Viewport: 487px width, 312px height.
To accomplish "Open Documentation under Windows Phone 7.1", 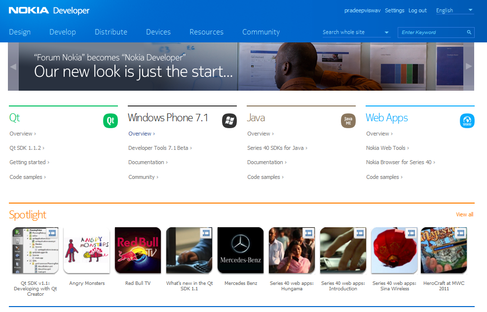I will coord(148,162).
